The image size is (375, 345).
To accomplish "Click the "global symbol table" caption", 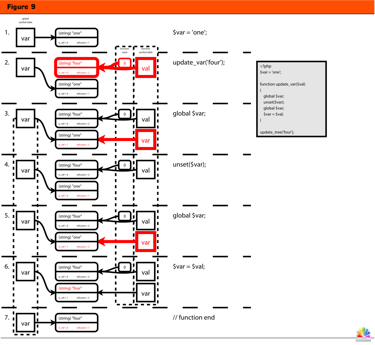I will pyautogui.click(x=25, y=20).
